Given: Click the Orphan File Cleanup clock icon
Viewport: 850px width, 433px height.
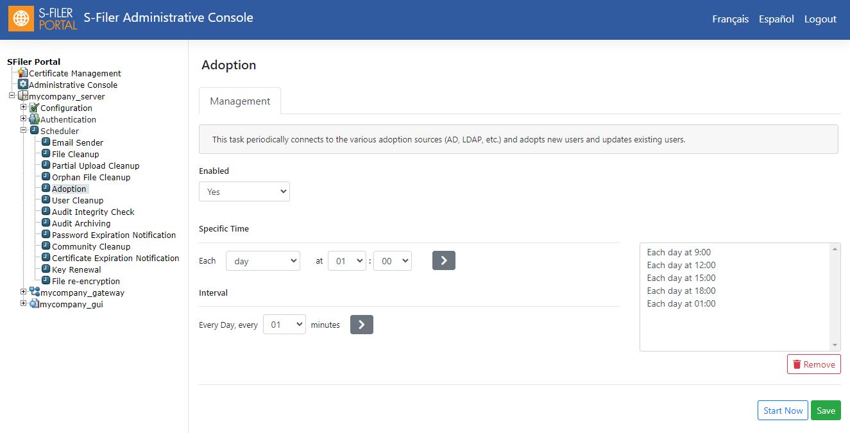Looking at the screenshot, I should 46,177.
